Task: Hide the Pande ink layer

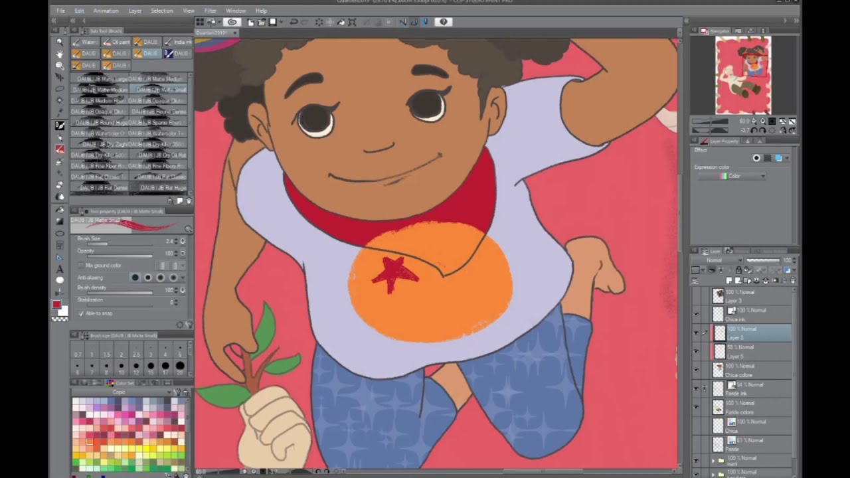Action: point(696,388)
